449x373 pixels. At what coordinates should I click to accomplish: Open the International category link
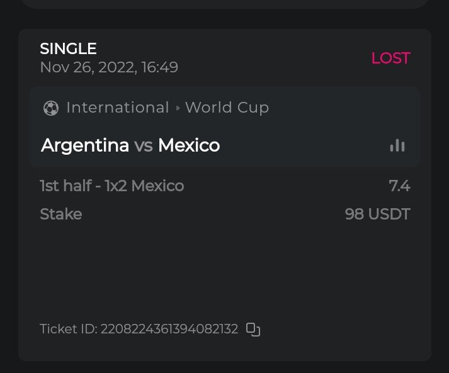[118, 108]
